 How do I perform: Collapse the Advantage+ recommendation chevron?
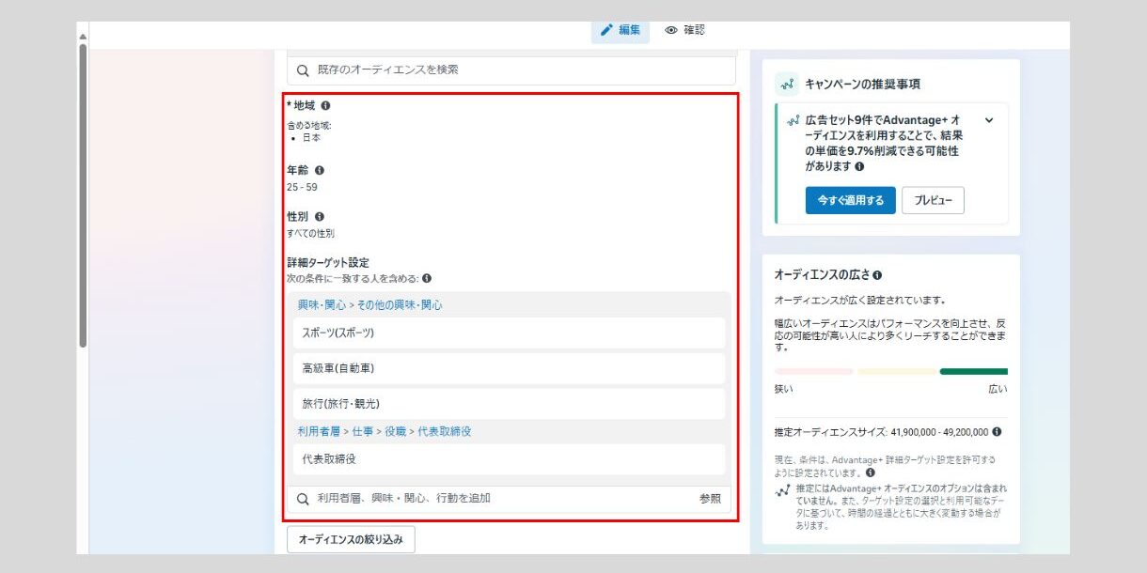click(x=989, y=120)
